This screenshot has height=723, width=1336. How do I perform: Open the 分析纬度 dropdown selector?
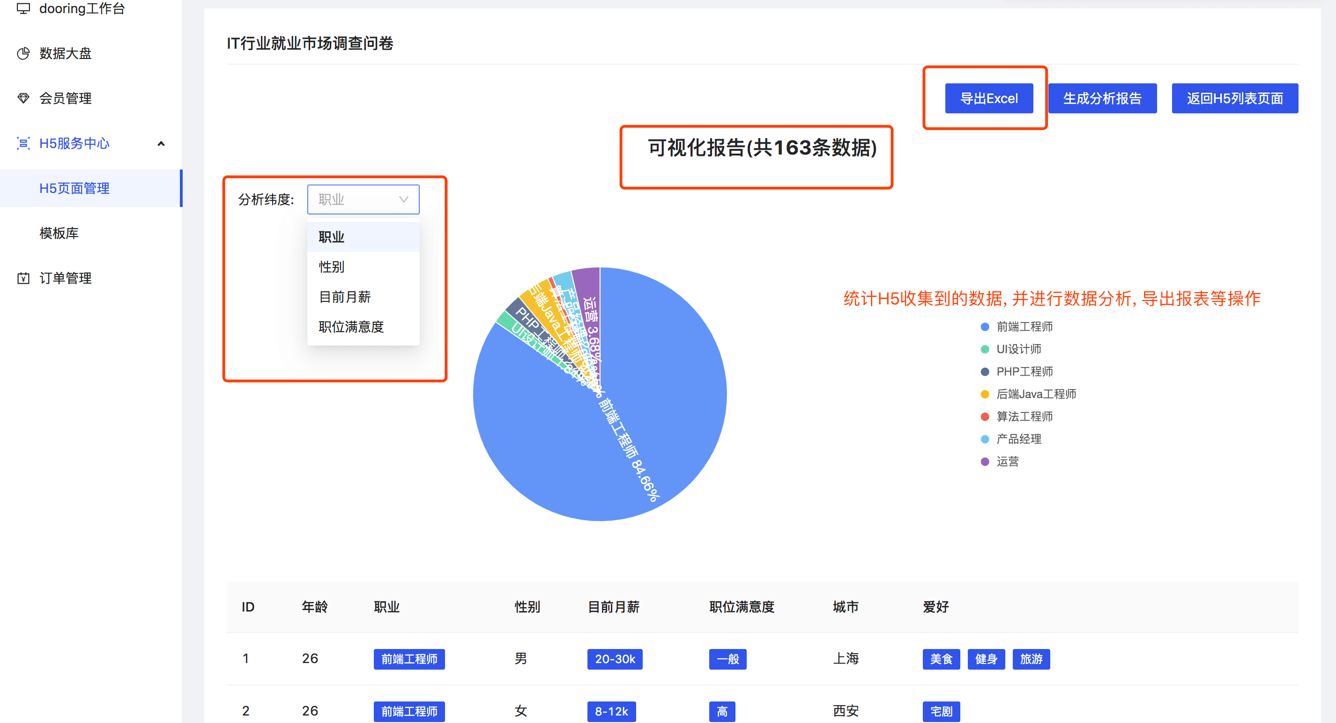click(363, 199)
